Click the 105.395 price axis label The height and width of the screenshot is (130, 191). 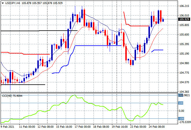(184, 44)
